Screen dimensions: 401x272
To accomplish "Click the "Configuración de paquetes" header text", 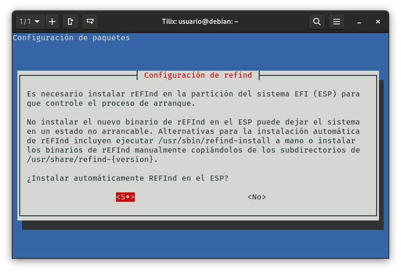I will point(71,38).
